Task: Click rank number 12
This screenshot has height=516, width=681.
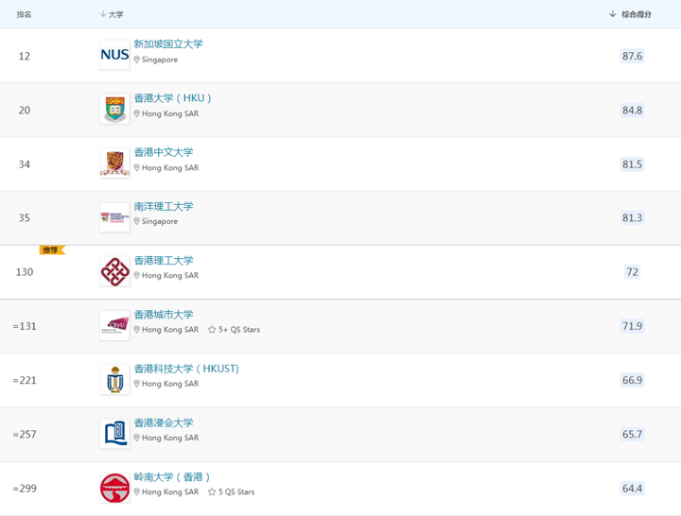Action: pos(25,56)
